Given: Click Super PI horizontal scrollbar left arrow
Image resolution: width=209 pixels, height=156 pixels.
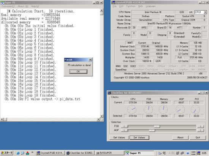Looking at the screenshot, I should (x=2, y=120).
